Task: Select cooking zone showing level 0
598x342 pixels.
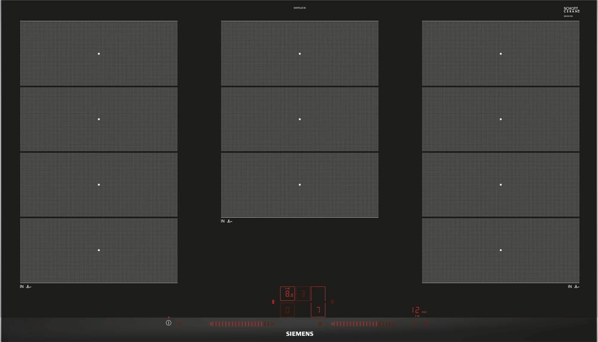Action: (287, 310)
